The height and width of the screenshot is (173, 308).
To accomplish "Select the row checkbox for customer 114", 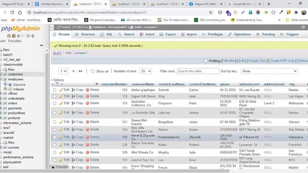I will 54,103.
